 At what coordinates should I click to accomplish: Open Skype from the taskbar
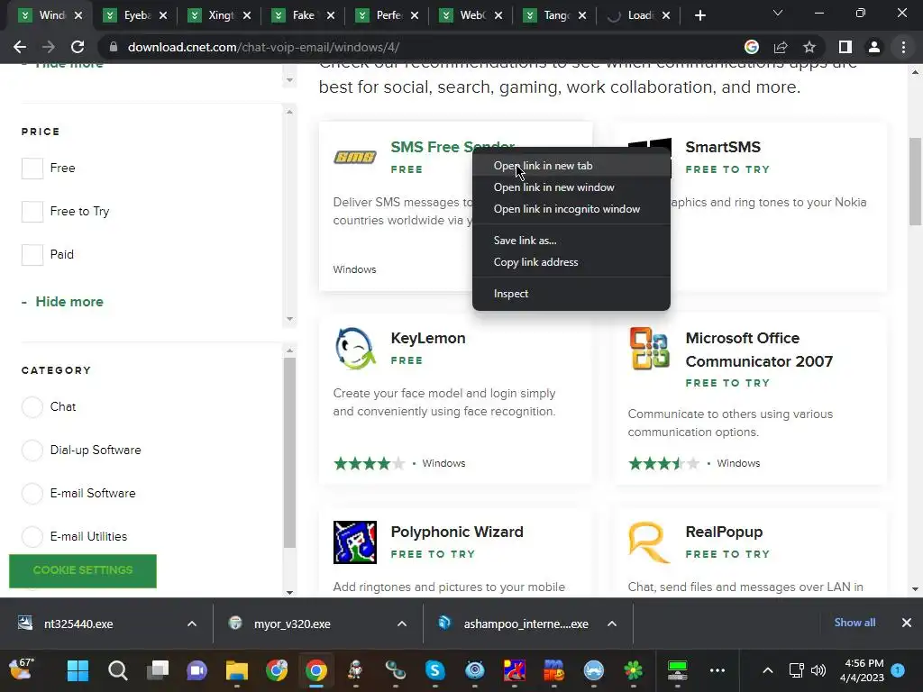point(435,670)
